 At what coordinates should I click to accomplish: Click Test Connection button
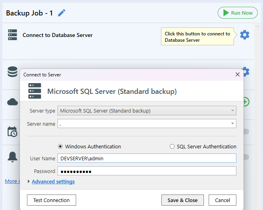coord(52,200)
